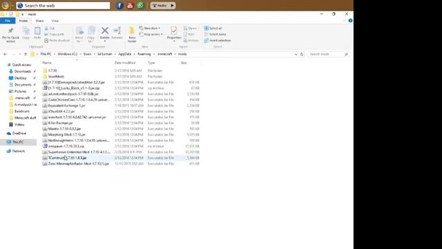This screenshot has height=249, width=442.
Task: Click the Back navigation arrow
Action: (6, 54)
